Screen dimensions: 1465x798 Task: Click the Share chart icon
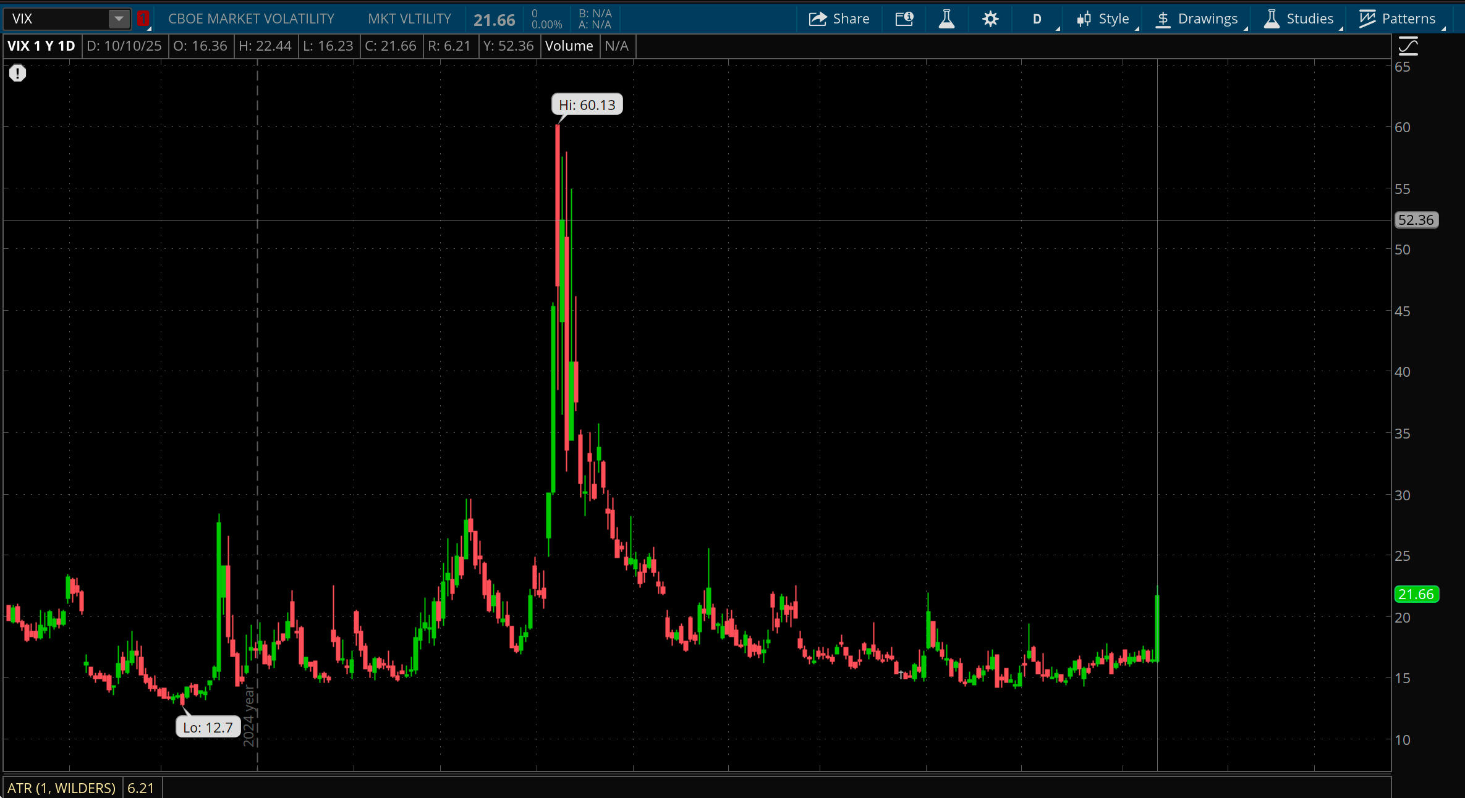pyautogui.click(x=818, y=19)
